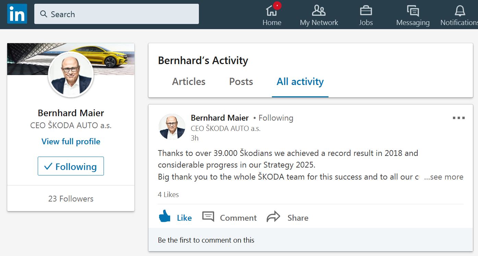Click the Comment speech bubble icon

tap(208, 217)
